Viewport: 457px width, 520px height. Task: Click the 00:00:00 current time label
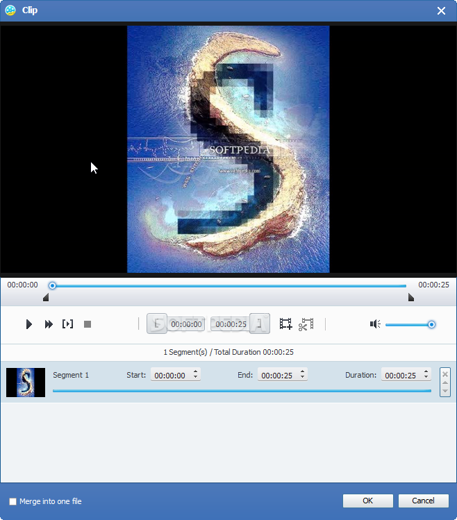(22, 285)
